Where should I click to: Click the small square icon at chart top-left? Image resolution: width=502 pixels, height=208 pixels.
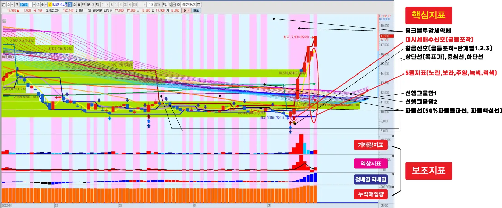(x=4, y=21)
